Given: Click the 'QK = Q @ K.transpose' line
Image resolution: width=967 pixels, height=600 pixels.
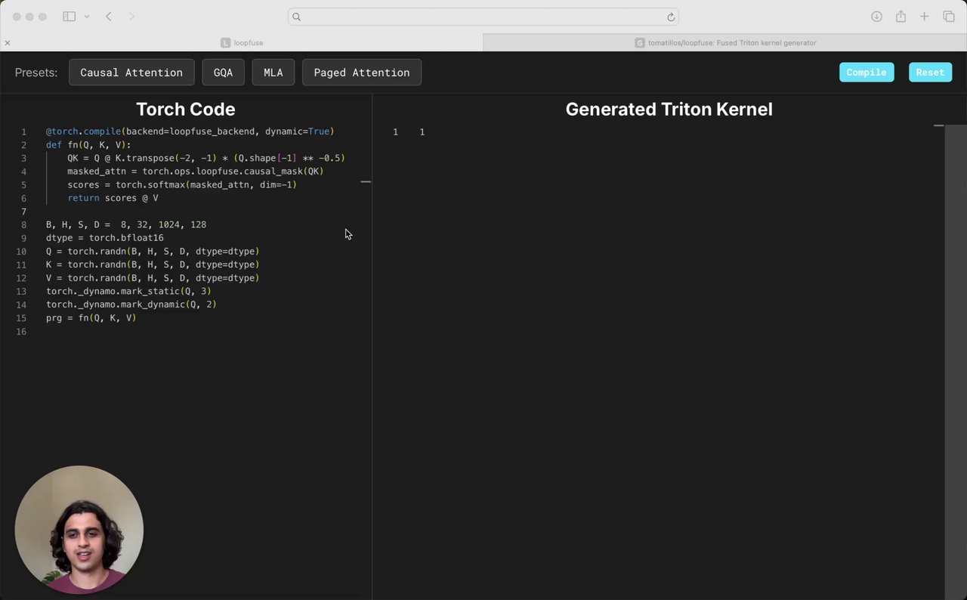Looking at the screenshot, I should click(x=205, y=158).
